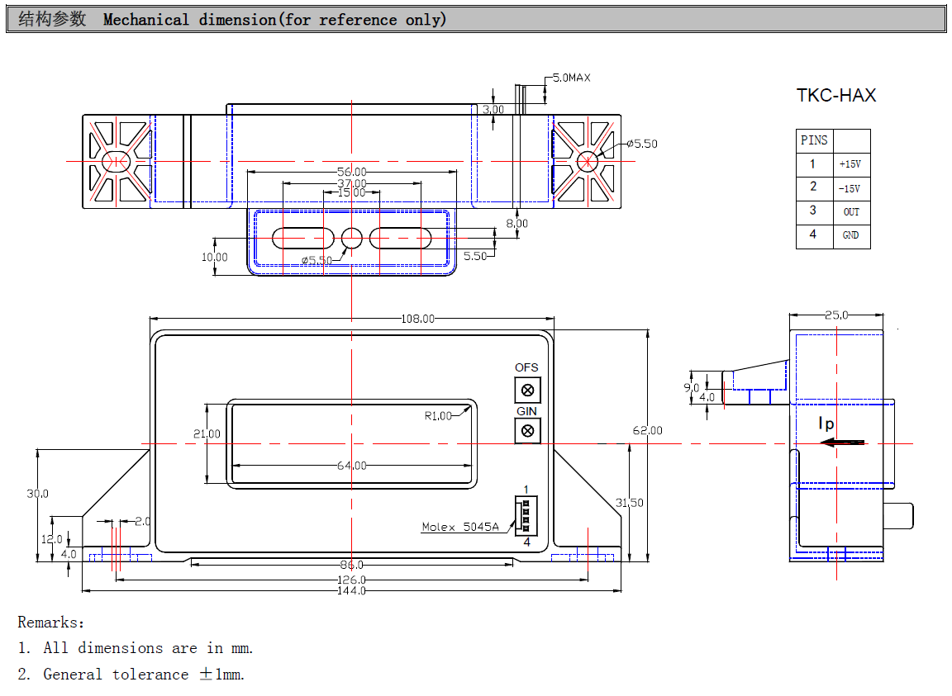Viewport: 952px width, 696px height.
Task: Click the PINS header cell
Action: coord(814,140)
